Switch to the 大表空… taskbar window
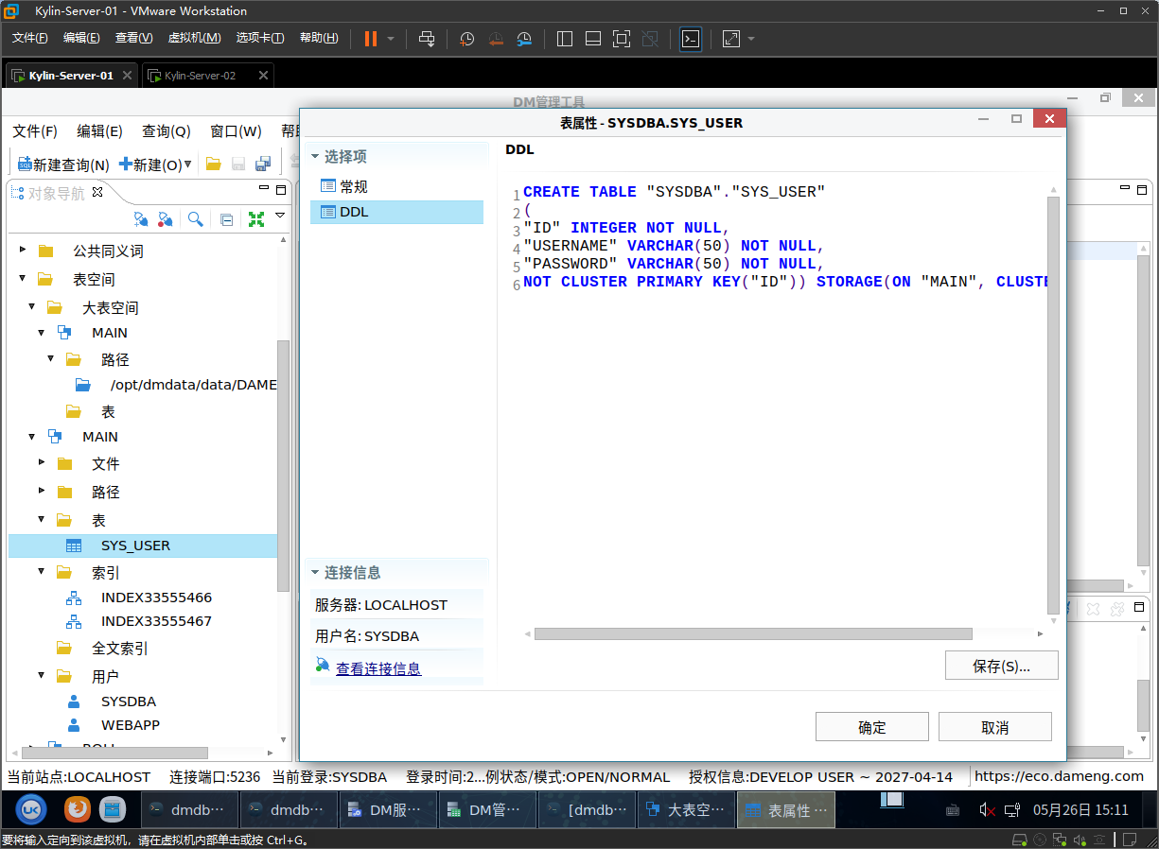This screenshot has width=1159, height=849. (x=687, y=809)
